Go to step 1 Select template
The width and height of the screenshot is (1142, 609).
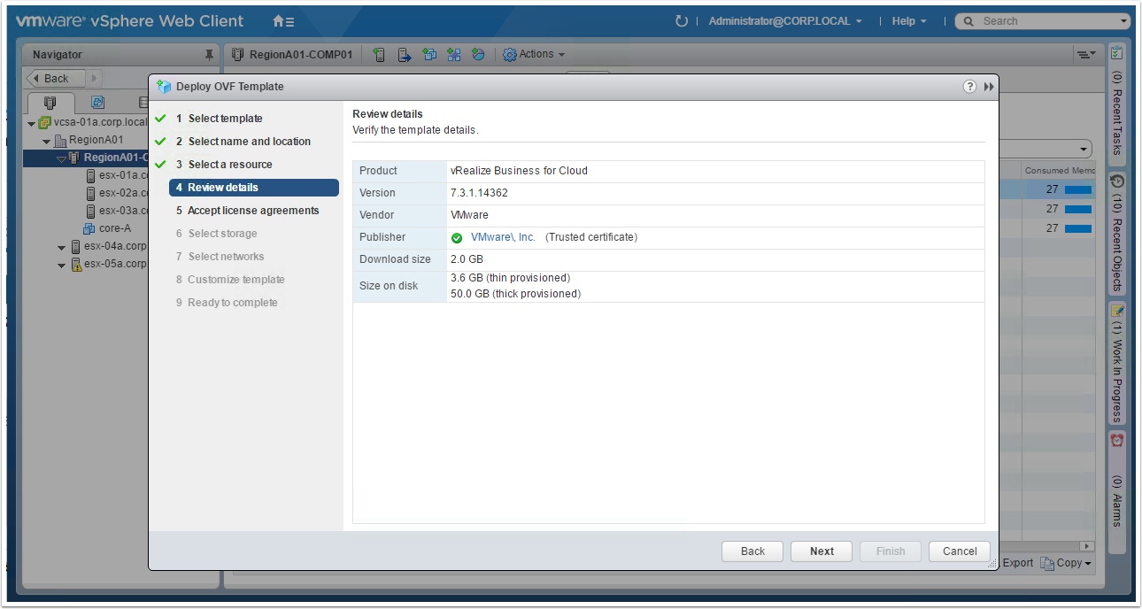click(225, 119)
